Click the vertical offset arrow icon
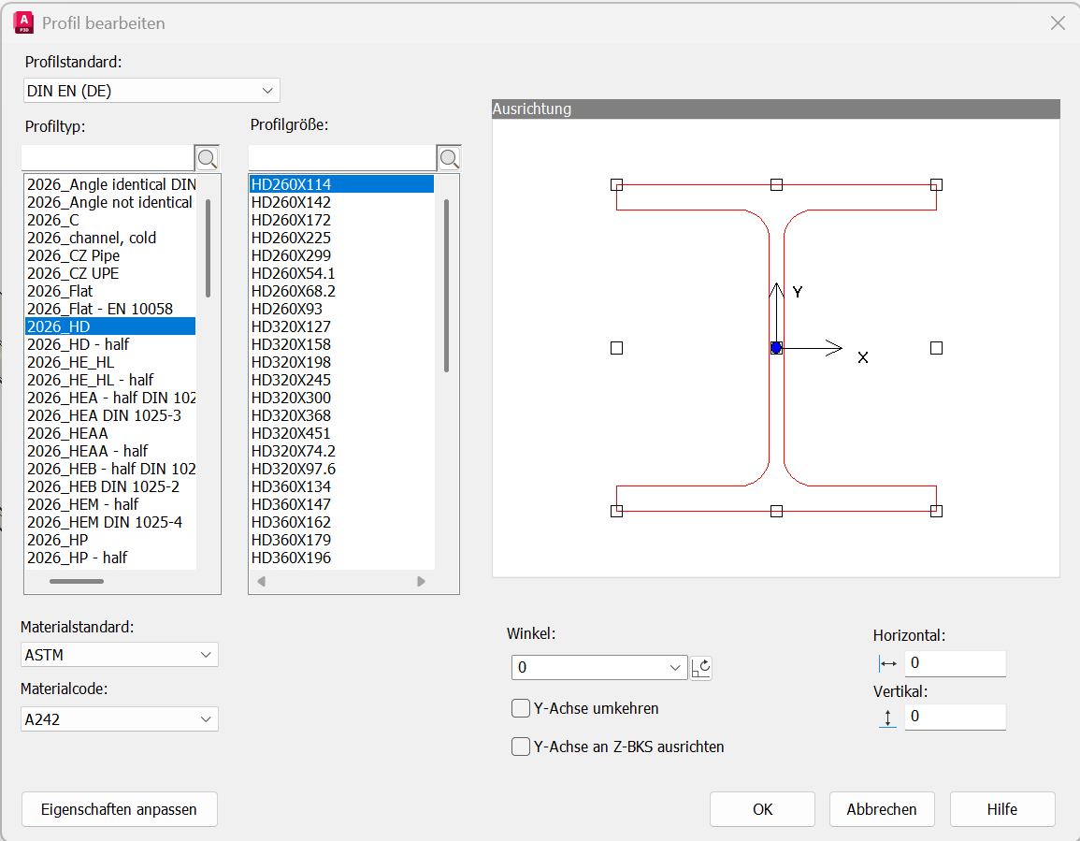 (x=886, y=717)
